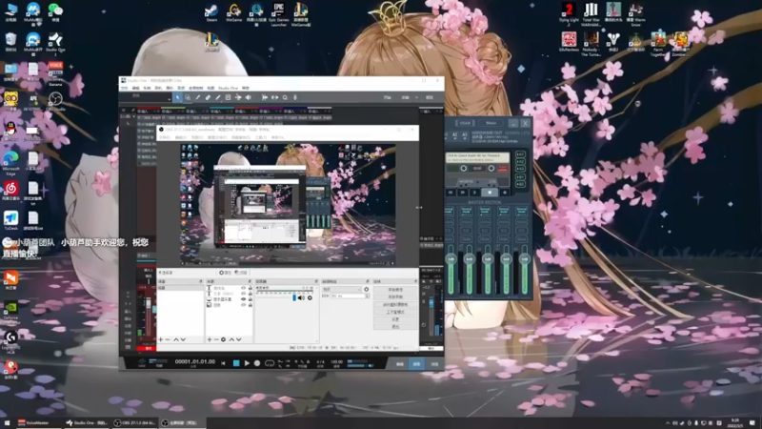Screen dimensions: 762x429
Task: Open Microsoft Edge desktop shortcut
Action: tap(10, 163)
